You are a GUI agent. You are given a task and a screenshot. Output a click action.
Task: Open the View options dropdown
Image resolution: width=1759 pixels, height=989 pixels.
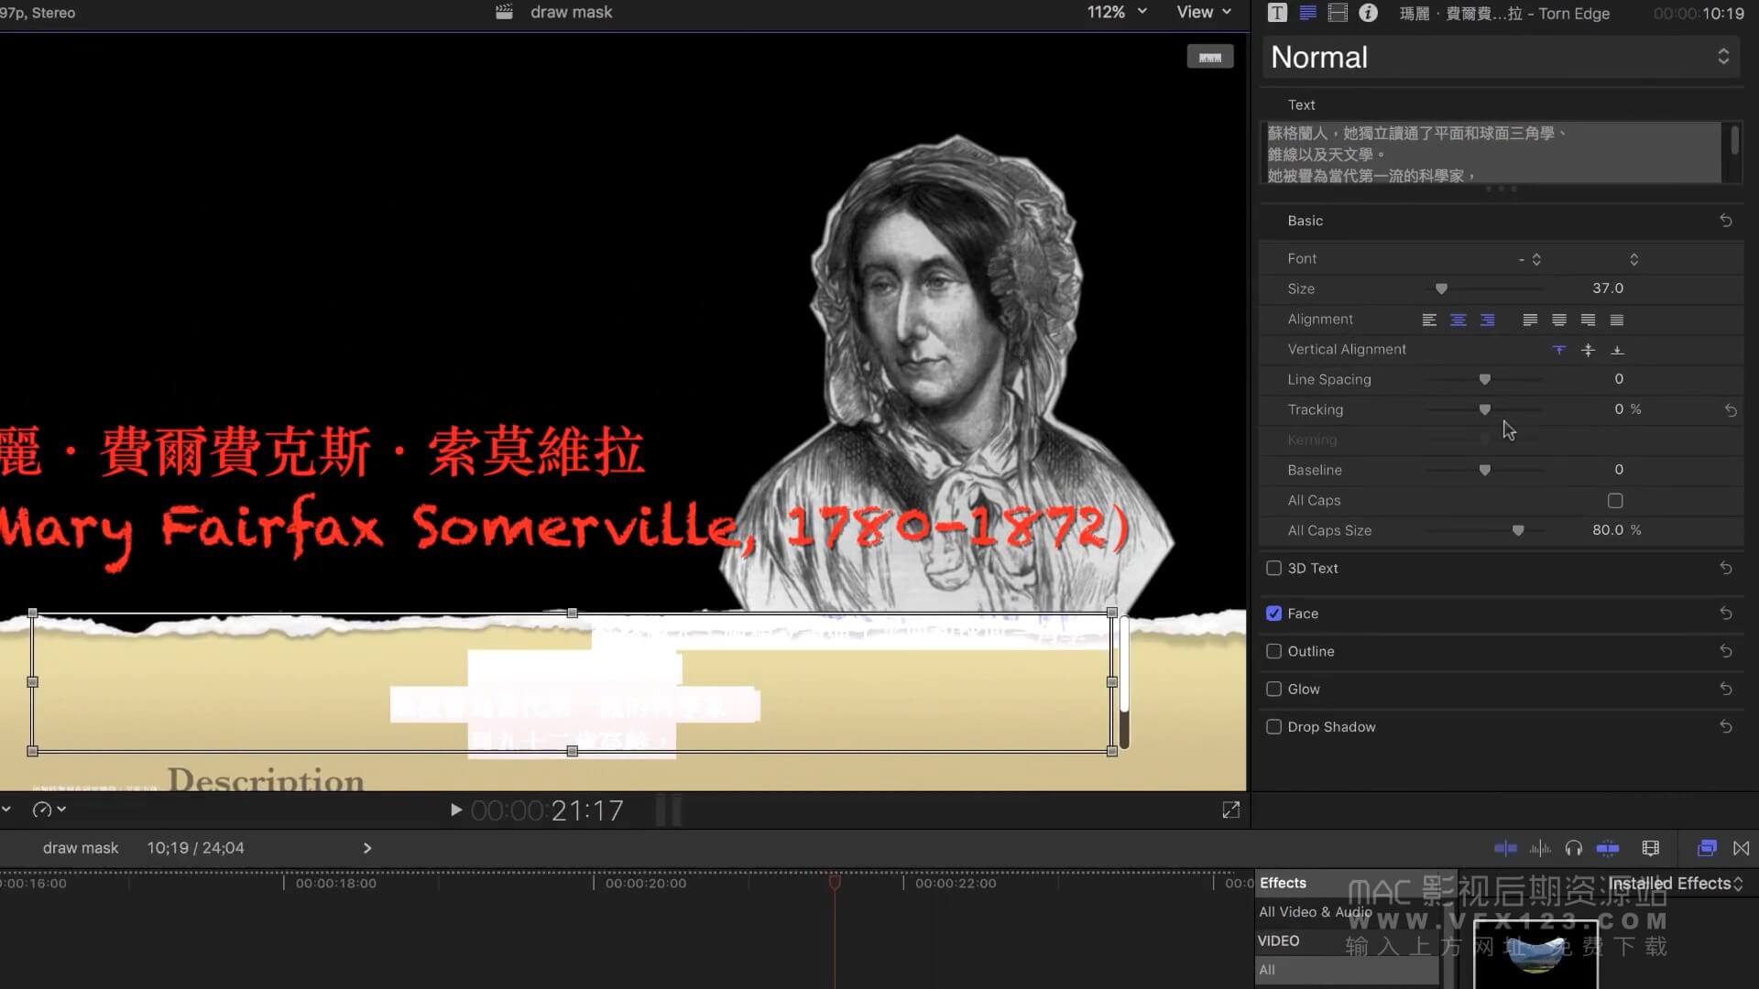coord(1204,12)
